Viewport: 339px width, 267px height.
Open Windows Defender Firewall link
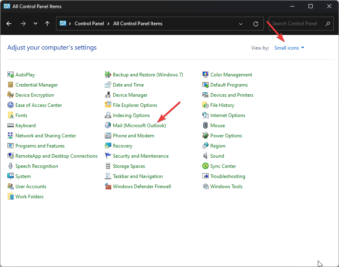click(x=142, y=187)
